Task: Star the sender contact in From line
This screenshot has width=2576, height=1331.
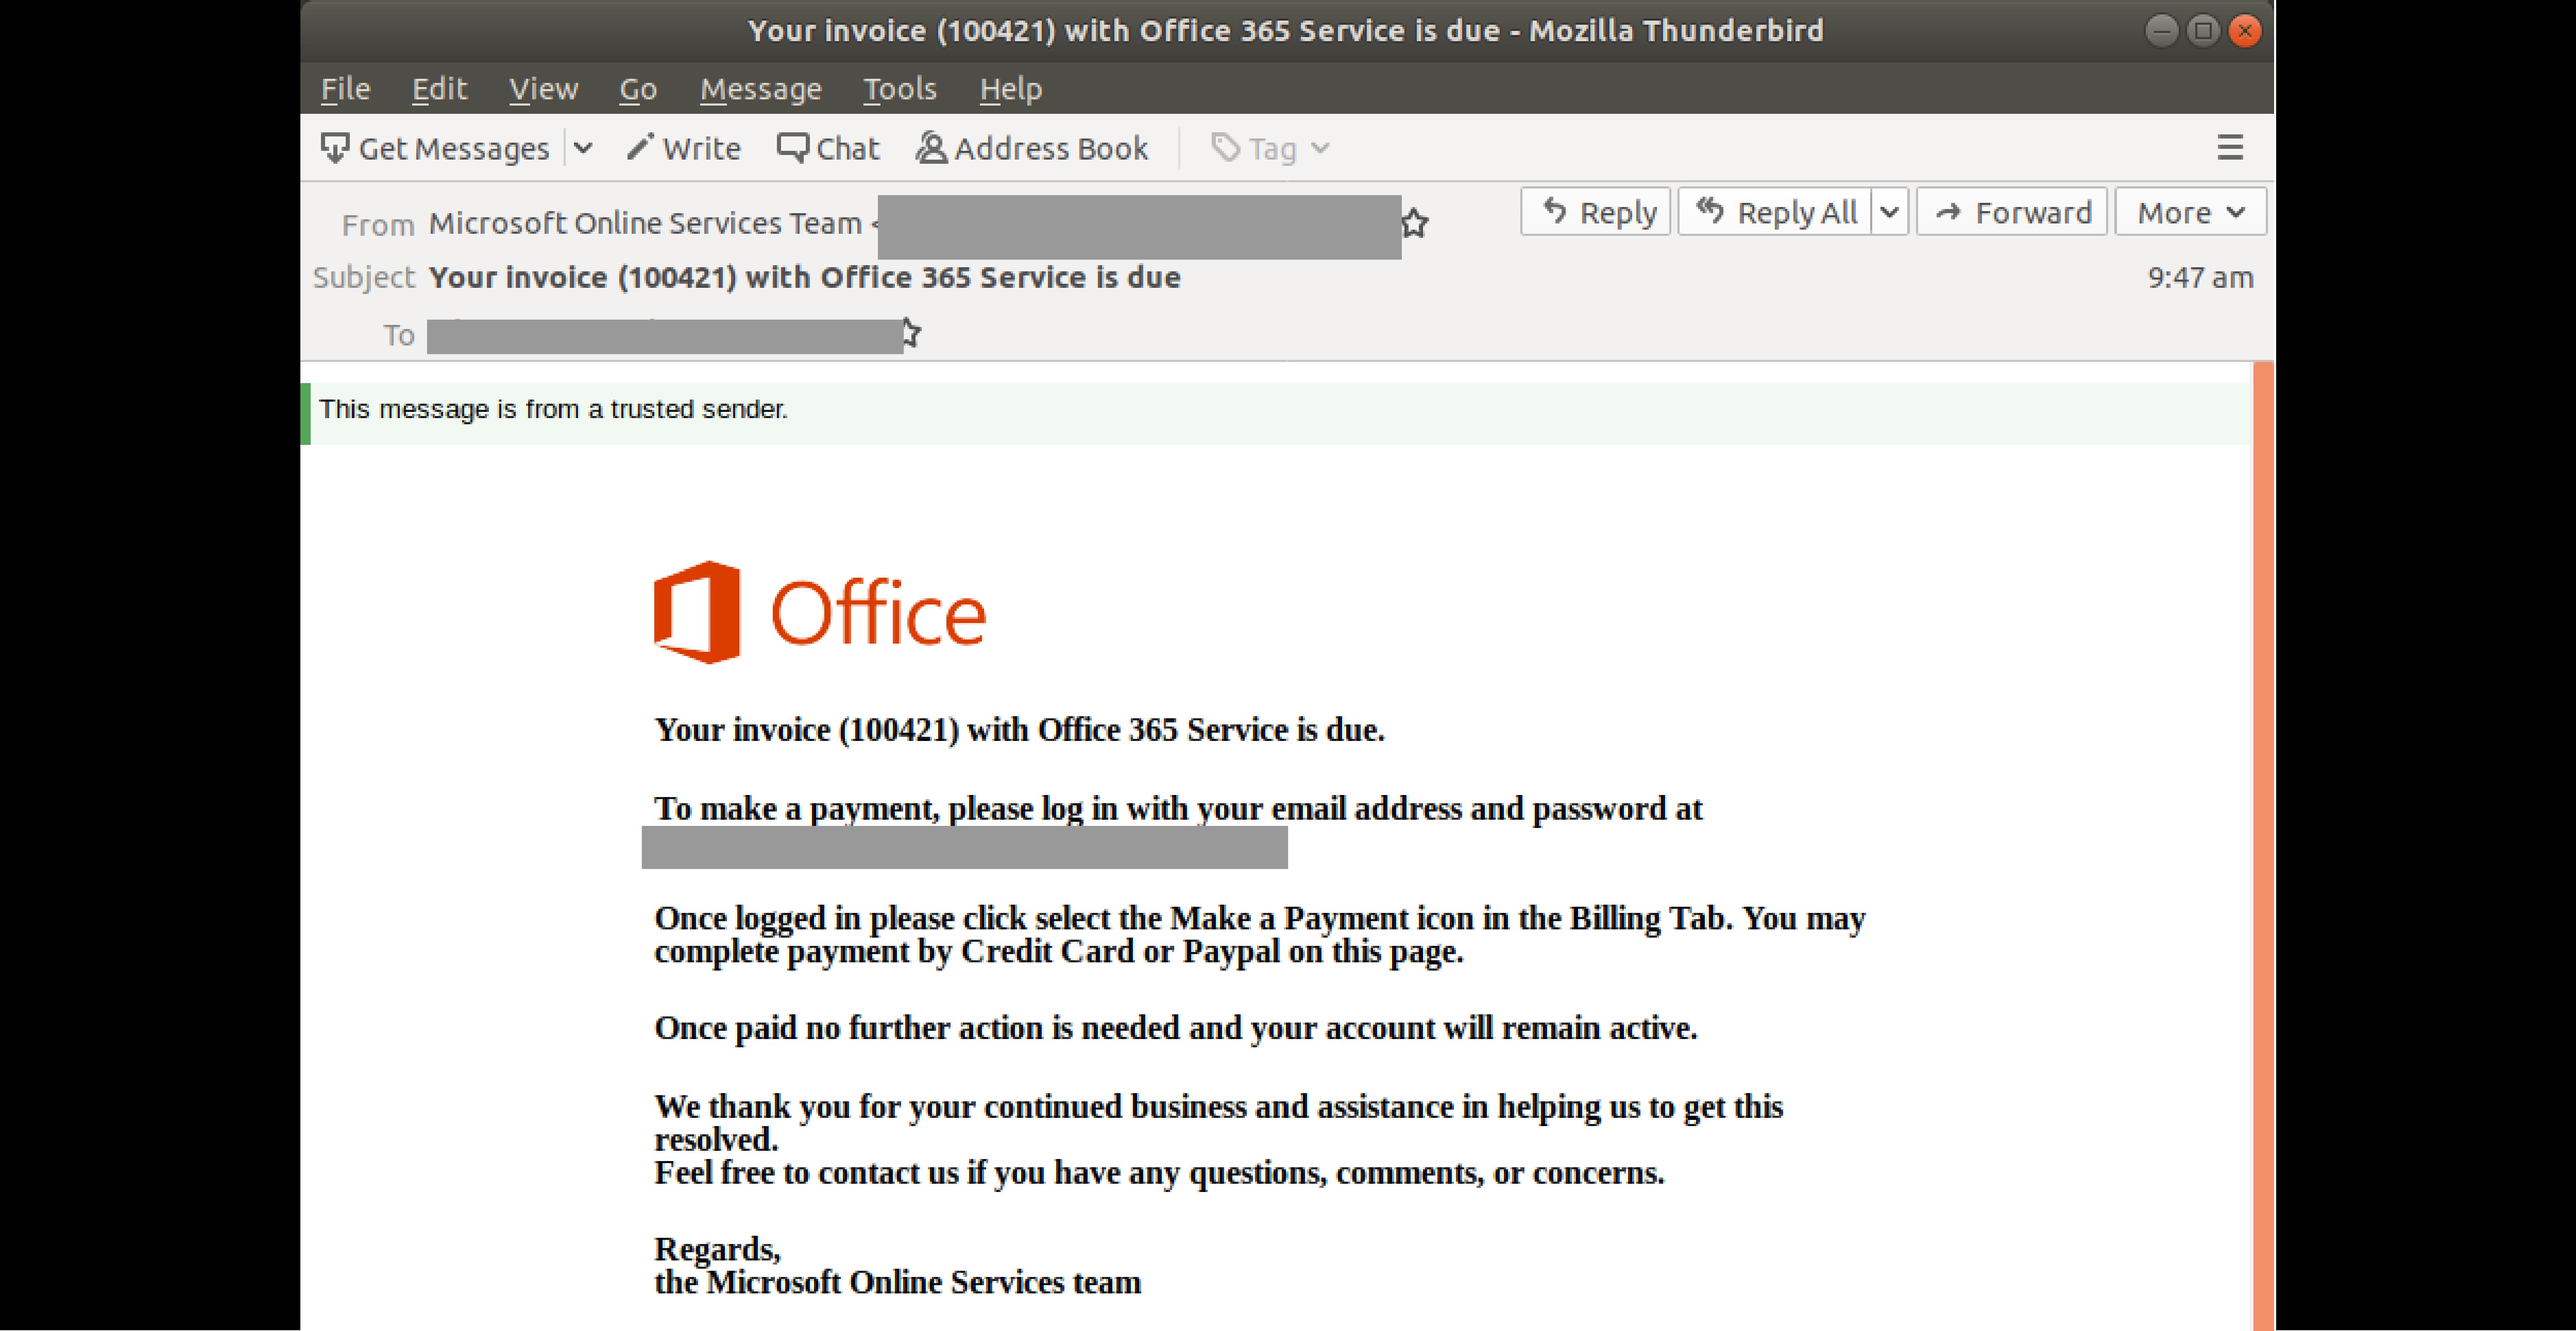Action: [1414, 223]
